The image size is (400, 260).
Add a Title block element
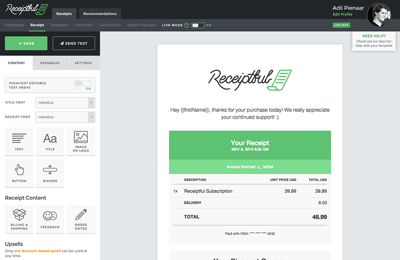(x=50, y=141)
